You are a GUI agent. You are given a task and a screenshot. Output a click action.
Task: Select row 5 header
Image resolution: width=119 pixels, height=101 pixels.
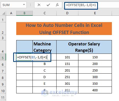(3, 57)
